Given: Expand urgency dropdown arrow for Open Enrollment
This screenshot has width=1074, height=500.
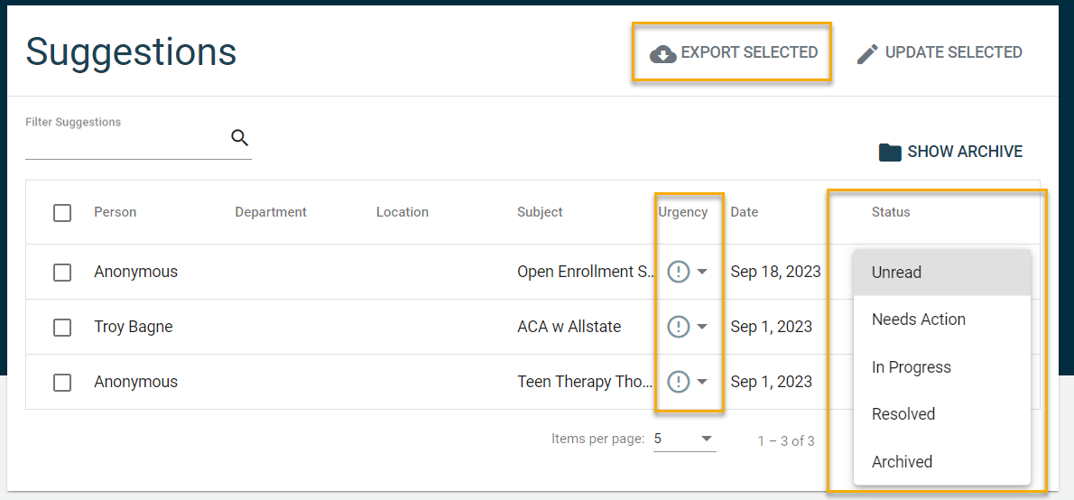Looking at the screenshot, I should click(702, 272).
